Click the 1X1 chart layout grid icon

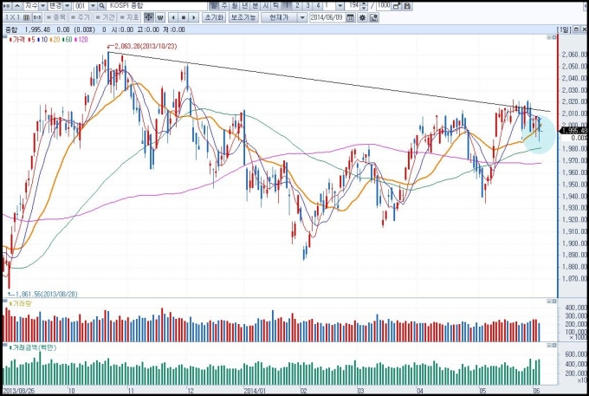tap(26, 17)
